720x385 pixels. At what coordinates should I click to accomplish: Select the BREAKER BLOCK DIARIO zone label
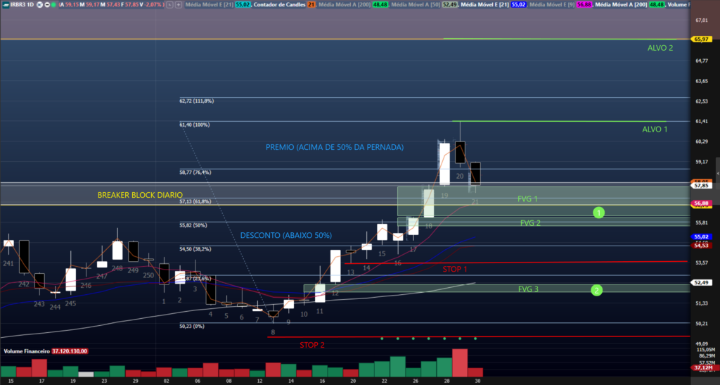tap(140, 195)
